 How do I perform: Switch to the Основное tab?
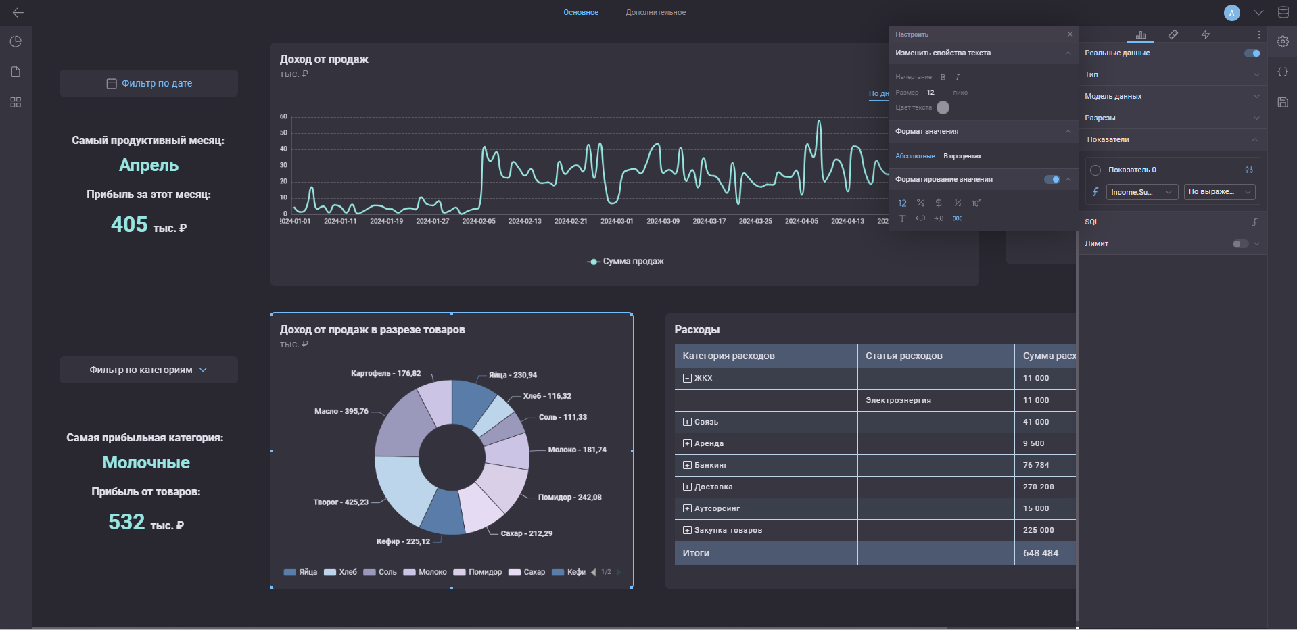pos(581,12)
